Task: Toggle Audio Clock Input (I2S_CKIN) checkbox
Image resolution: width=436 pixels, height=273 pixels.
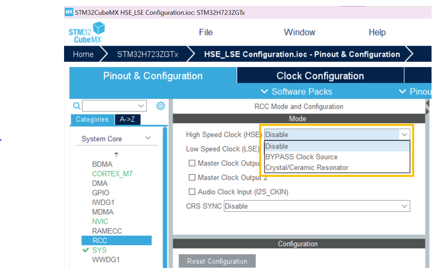Action: click(192, 192)
